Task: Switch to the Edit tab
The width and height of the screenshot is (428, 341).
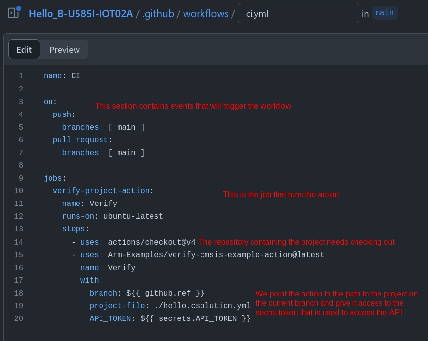Action: coord(24,50)
